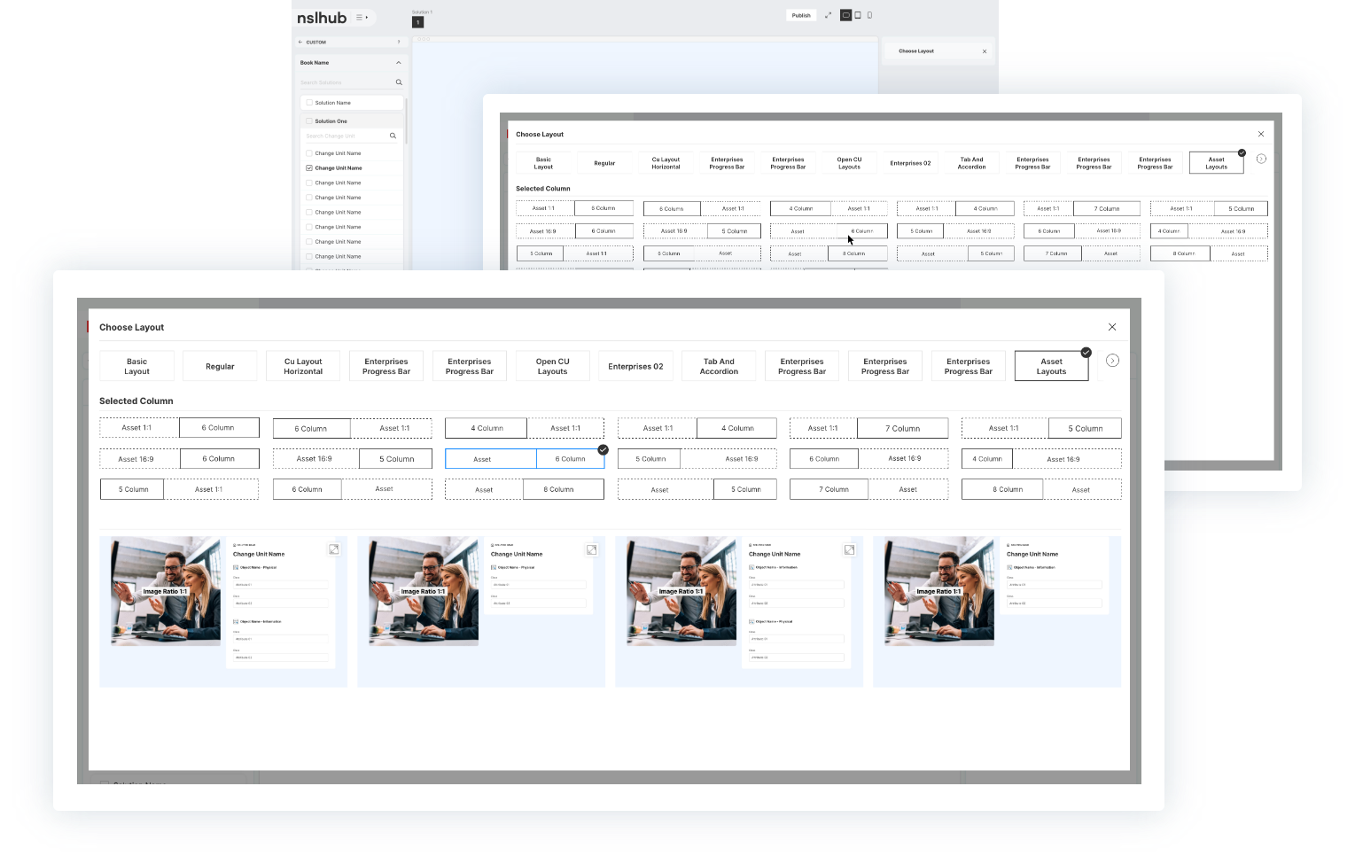The image size is (1355, 864).
Task: Select Enterprises 02 tab in foreground dialog
Action: coord(635,366)
